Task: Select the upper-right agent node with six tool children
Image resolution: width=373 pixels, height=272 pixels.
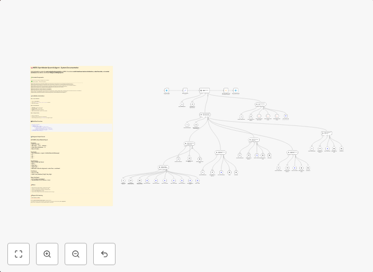Action: [260, 104]
